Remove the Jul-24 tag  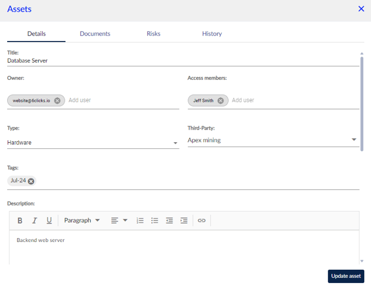(x=31, y=181)
